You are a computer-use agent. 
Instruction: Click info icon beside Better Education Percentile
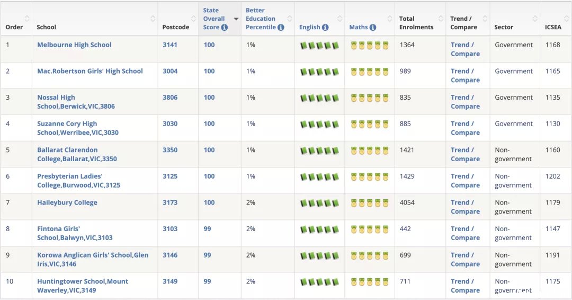[281, 28]
